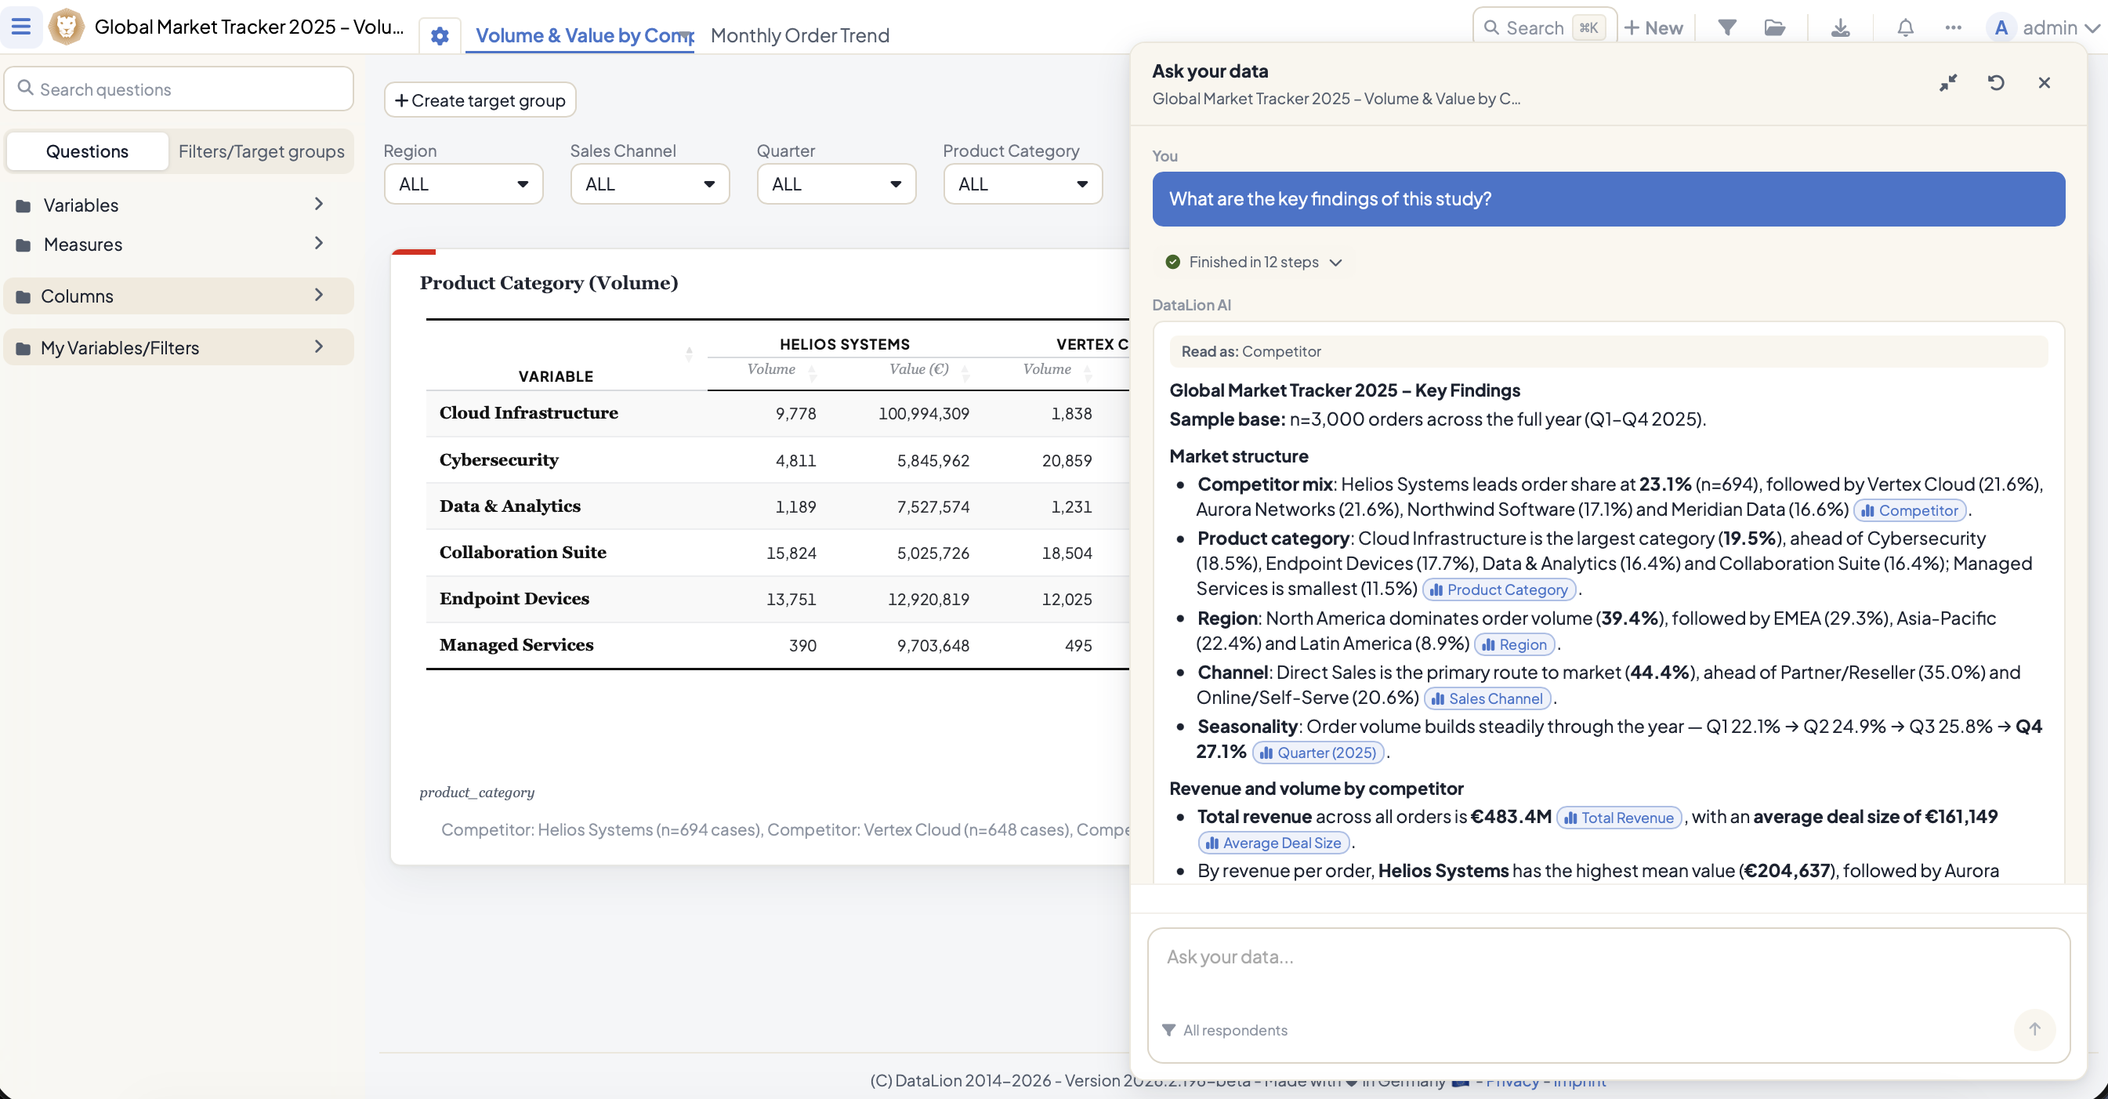Sort the VARIABLE column

688,354
